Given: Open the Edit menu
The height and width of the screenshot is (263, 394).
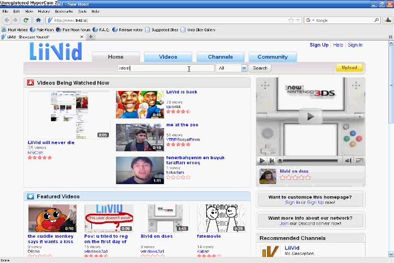Looking at the screenshot, I should pos(16,12).
